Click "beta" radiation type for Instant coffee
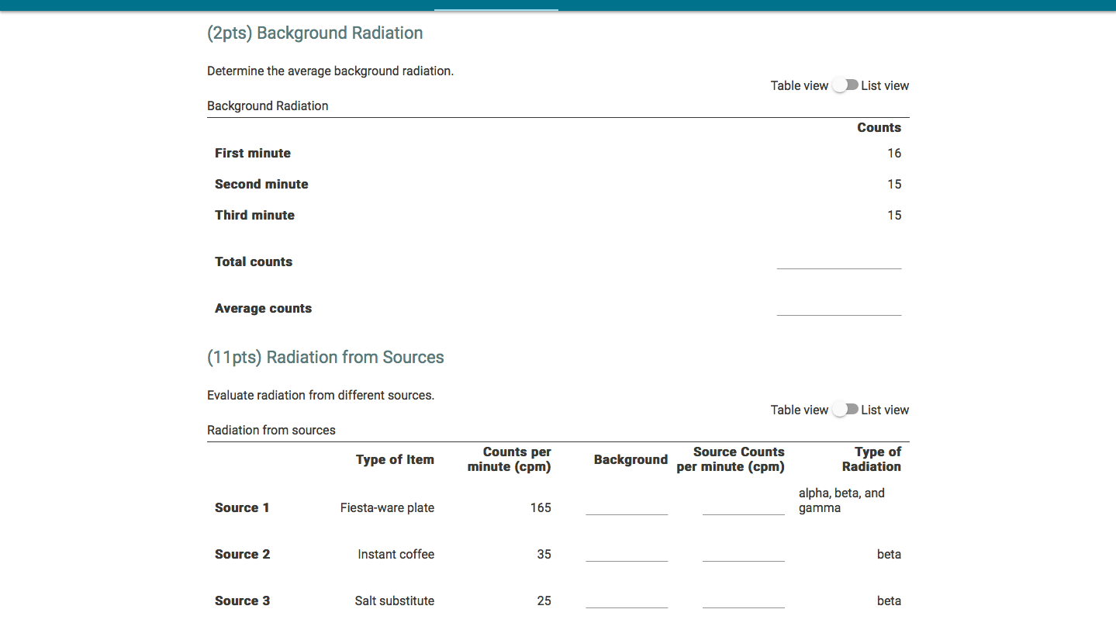Screen dimensions: 1116x623 pyautogui.click(x=889, y=554)
